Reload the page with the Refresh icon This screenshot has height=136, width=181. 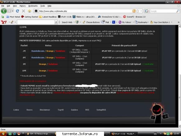point(17,11)
